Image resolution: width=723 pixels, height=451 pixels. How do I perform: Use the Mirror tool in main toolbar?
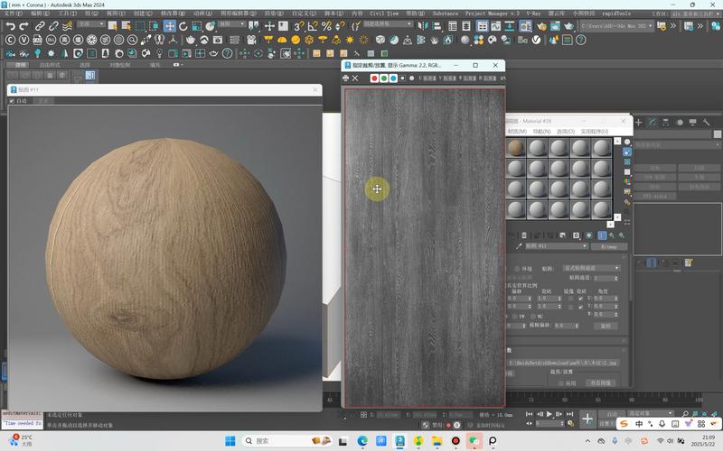(x=422, y=26)
